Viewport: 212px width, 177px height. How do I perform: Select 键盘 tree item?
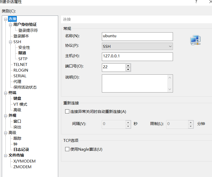pyautogui.click(x=17, y=98)
